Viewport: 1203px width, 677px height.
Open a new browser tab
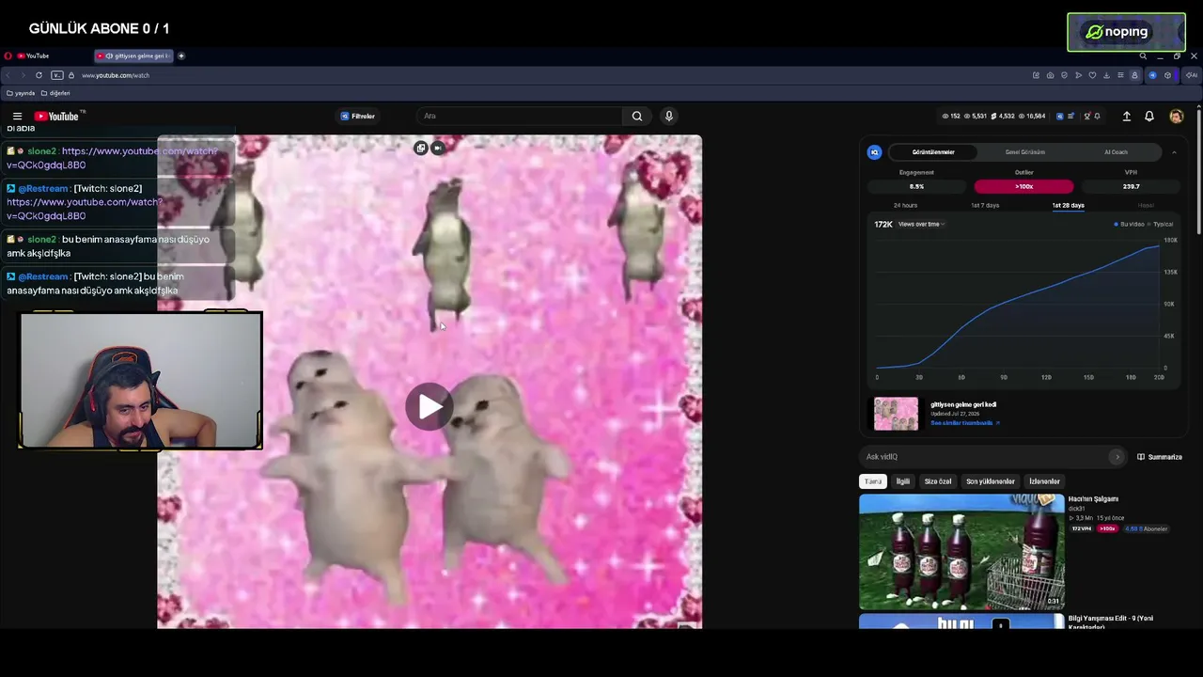[x=181, y=55]
